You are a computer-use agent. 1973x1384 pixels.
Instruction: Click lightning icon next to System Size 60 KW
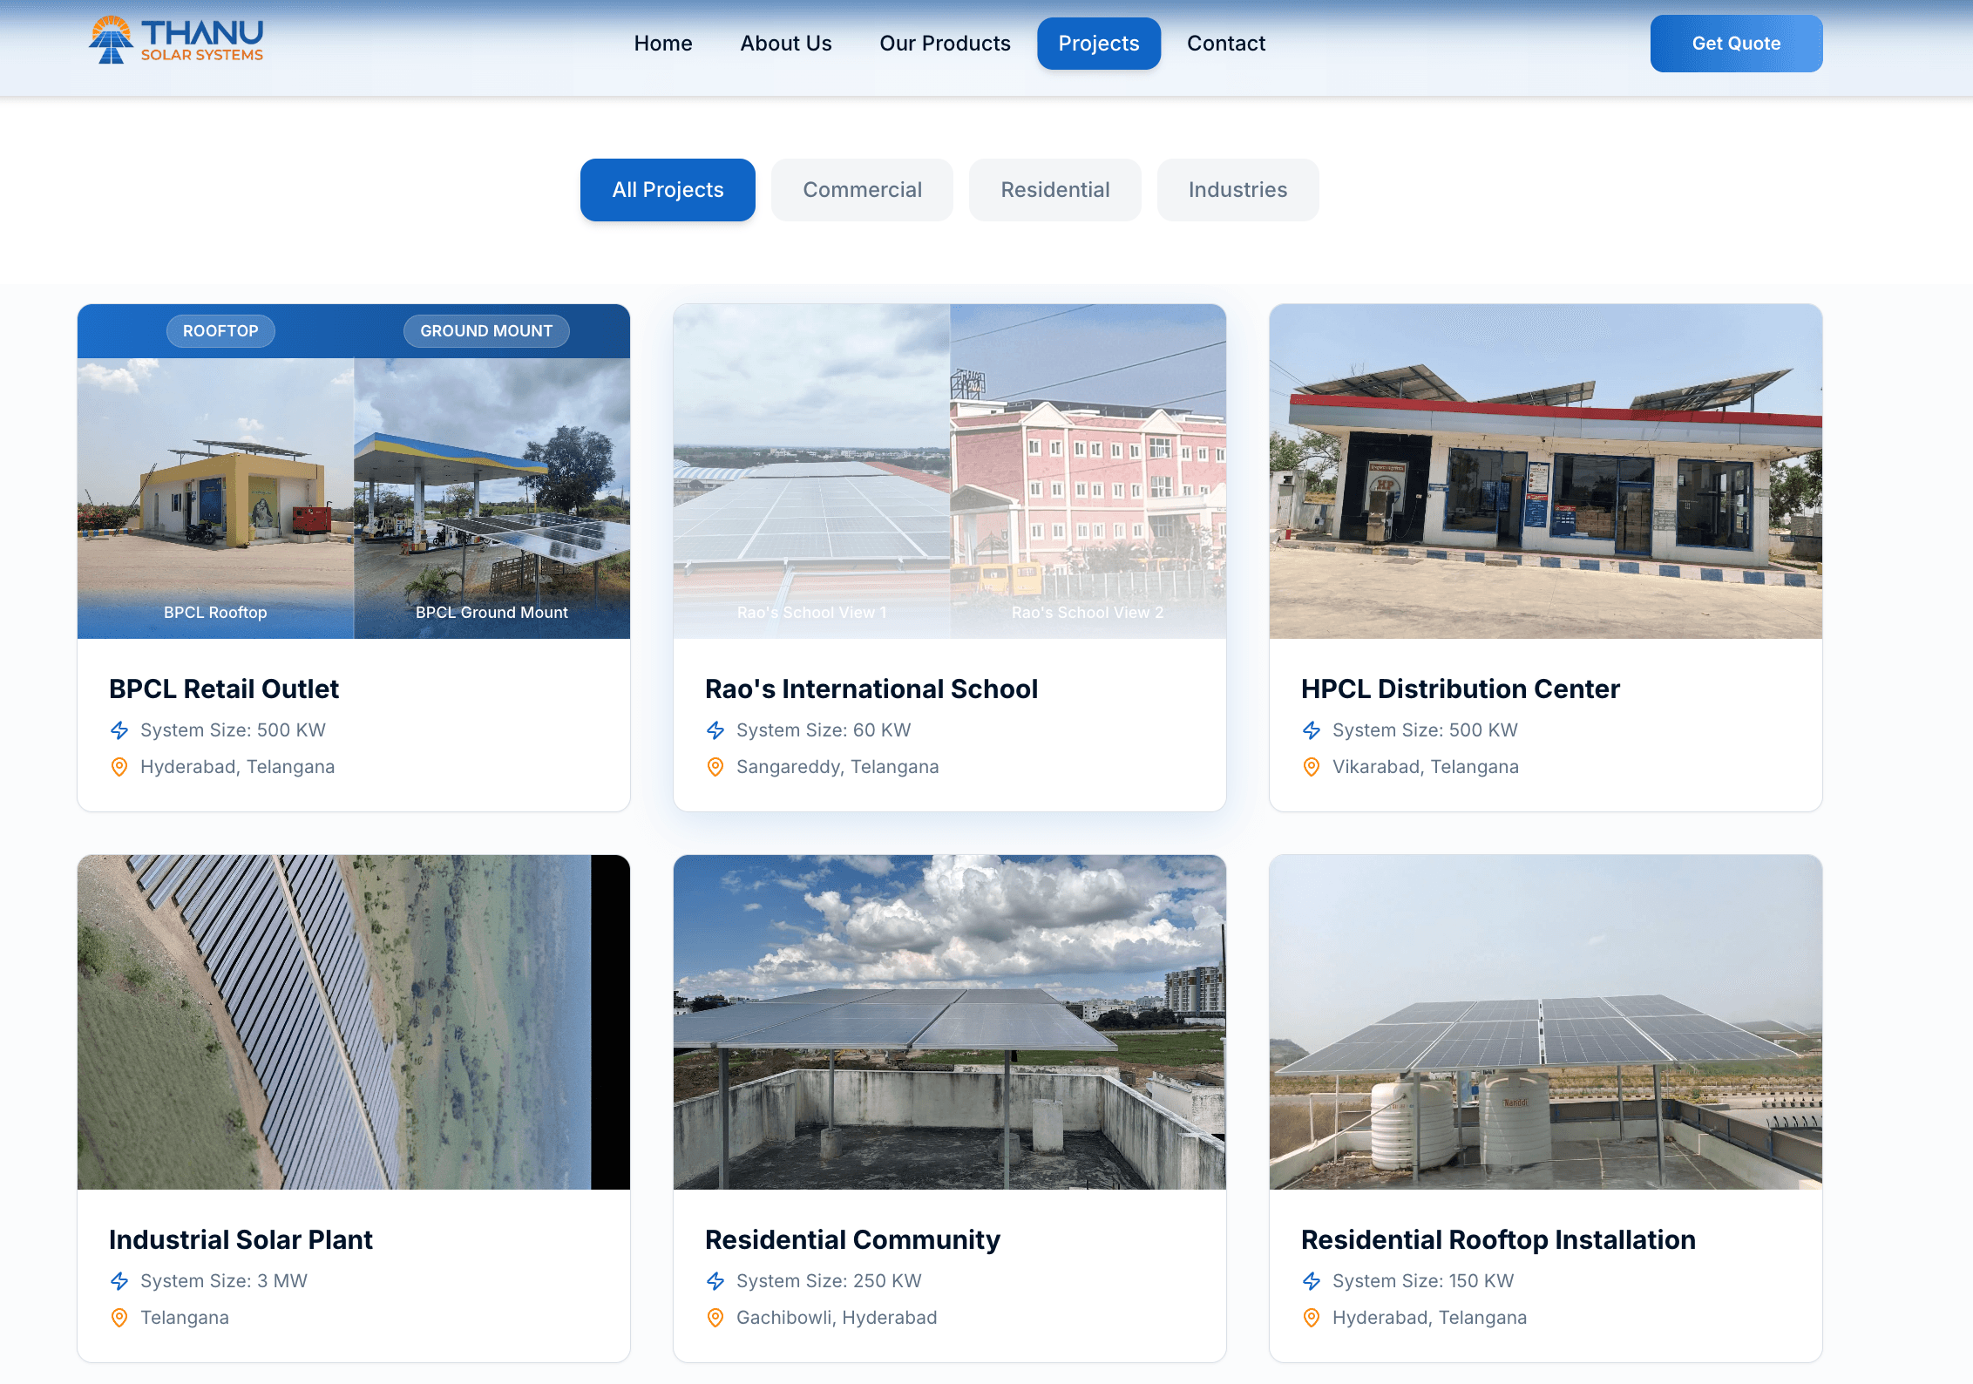coord(715,730)
